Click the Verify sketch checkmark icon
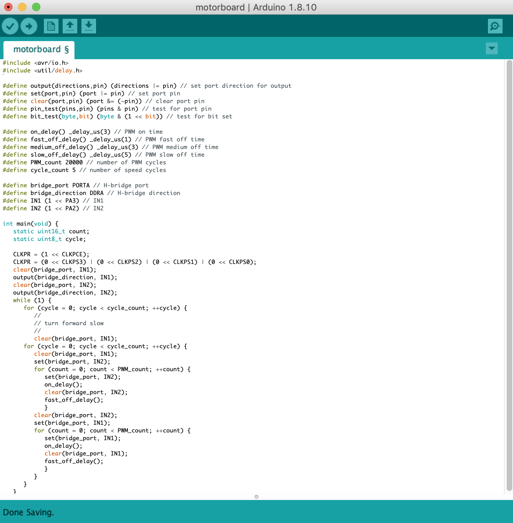513x523 pixels. [x=10, y=26]
